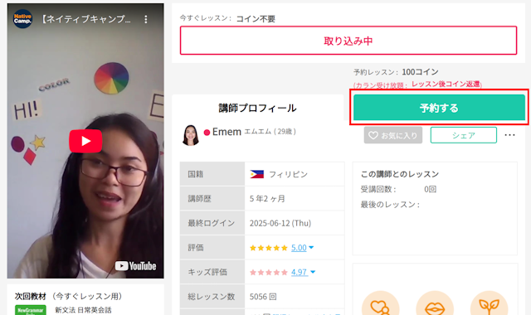This screenshot has width=531, height=315.
Task: Click the 次回教材 heading
Action: (x=30, y=297)
